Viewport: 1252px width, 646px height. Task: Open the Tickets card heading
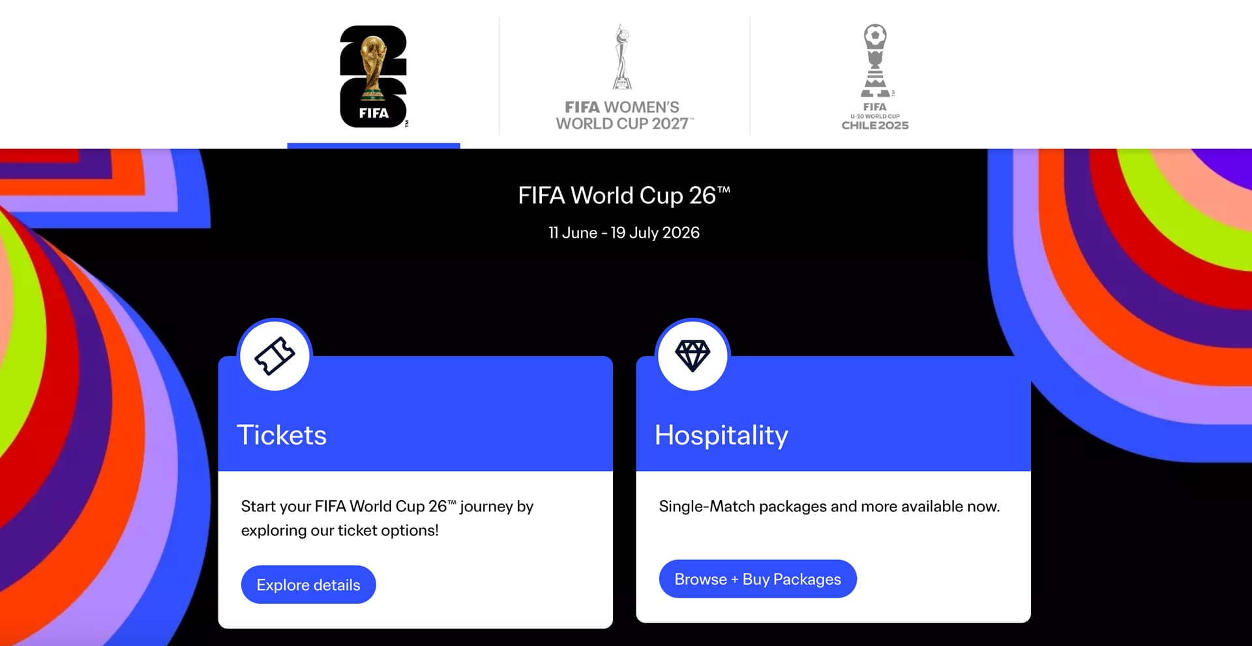click(282, 435)
